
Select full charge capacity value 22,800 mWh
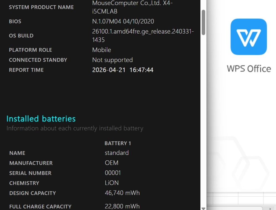pyautogui.click(x=122, y=206)
